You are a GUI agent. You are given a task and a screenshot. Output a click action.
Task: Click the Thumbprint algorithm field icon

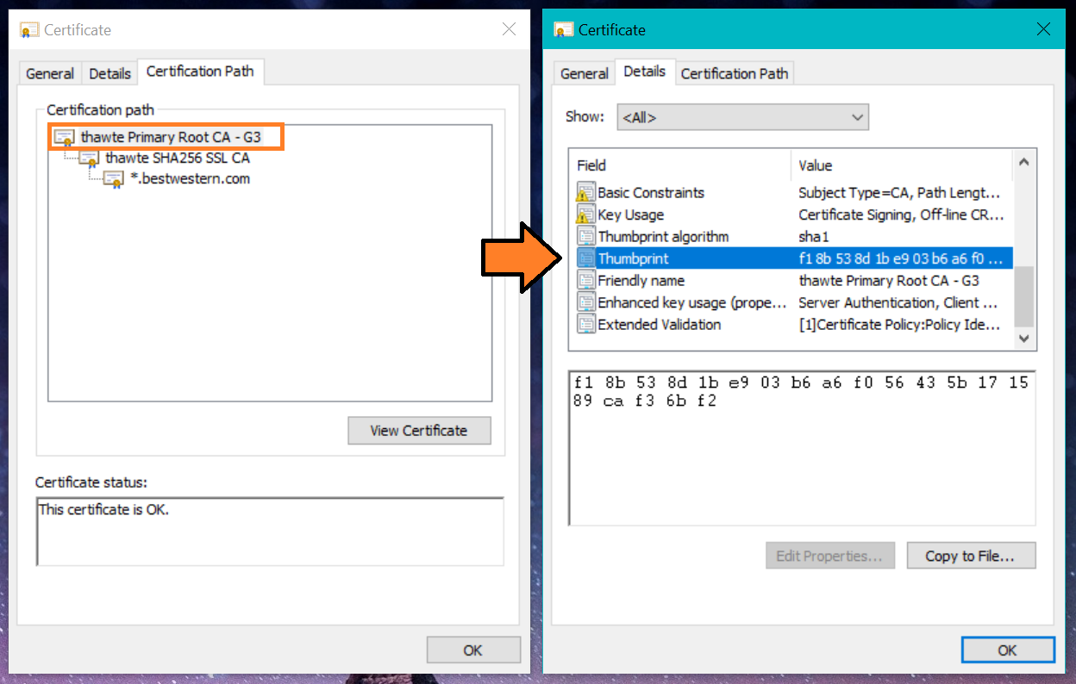coord(586,236)
